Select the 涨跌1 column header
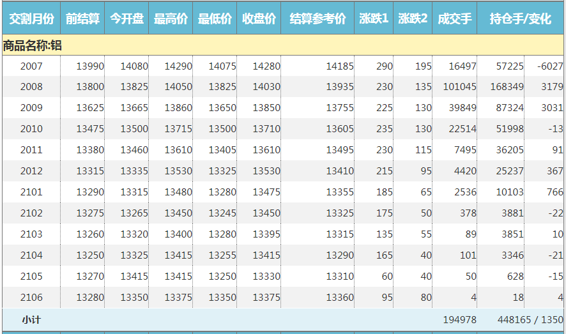Viewport: 566px width, 334px height. point(374,19)
